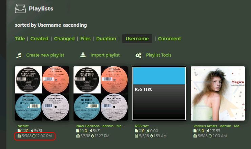Sort playlists by Duration
This screenshot has width=251, height=149.
pos(106,39)
